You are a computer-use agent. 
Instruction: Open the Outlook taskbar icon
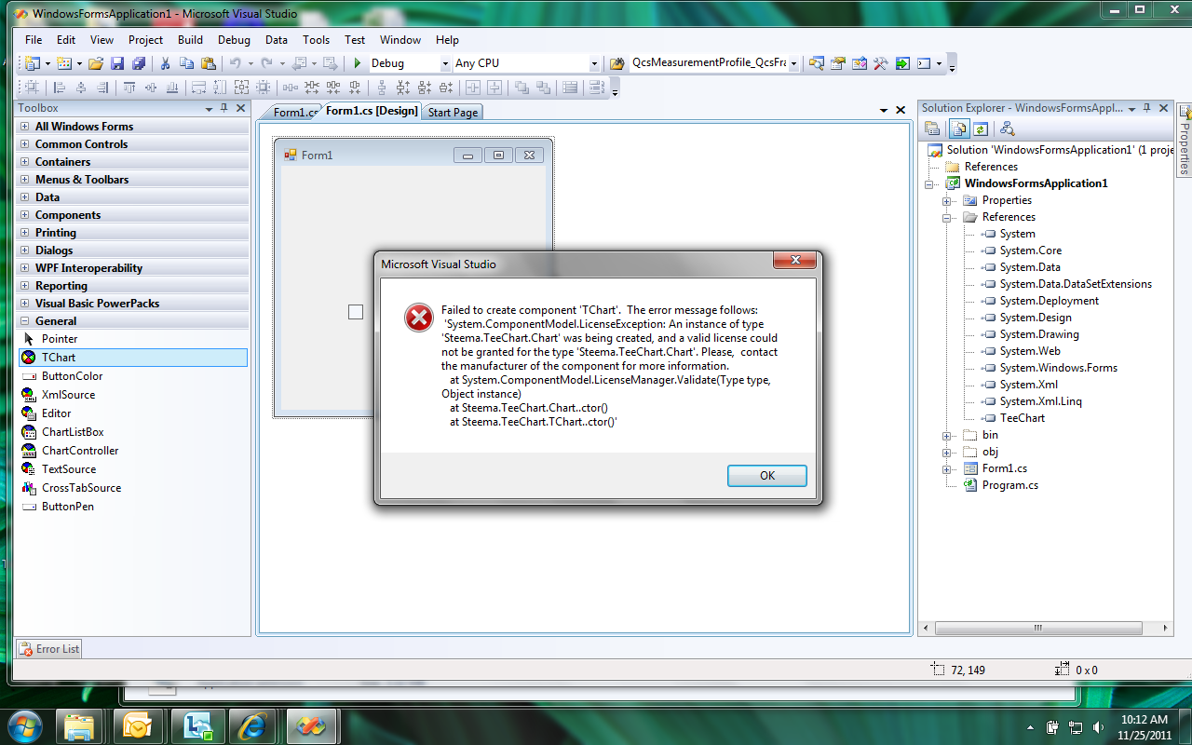click(137, 725)
